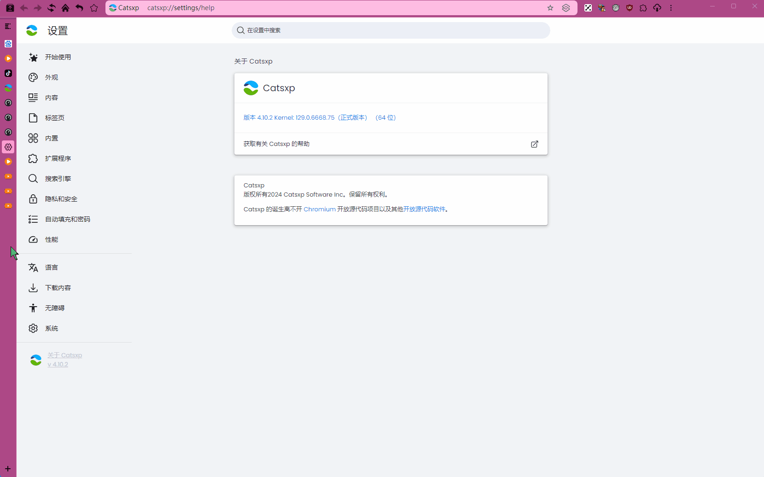This screenshot has width=764, height=477.
Task: Click the Catsxp site info chip in address bar
Action: click(124, 8)
